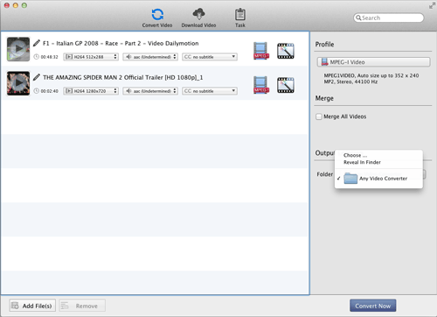437x317 pixels.
Task: Select Choose ... in the folder menu
Action: coord(355,155)
